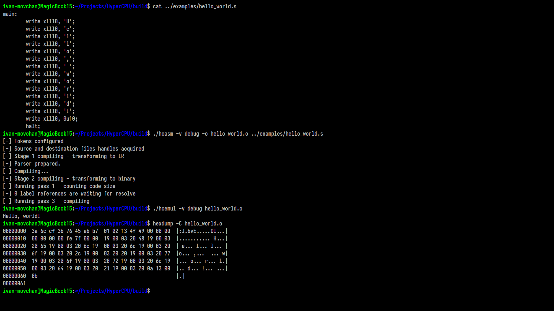This screenshot has width=554, height=311.
Task: Click the cursor at the last prompt
Action: click(153, 291)
